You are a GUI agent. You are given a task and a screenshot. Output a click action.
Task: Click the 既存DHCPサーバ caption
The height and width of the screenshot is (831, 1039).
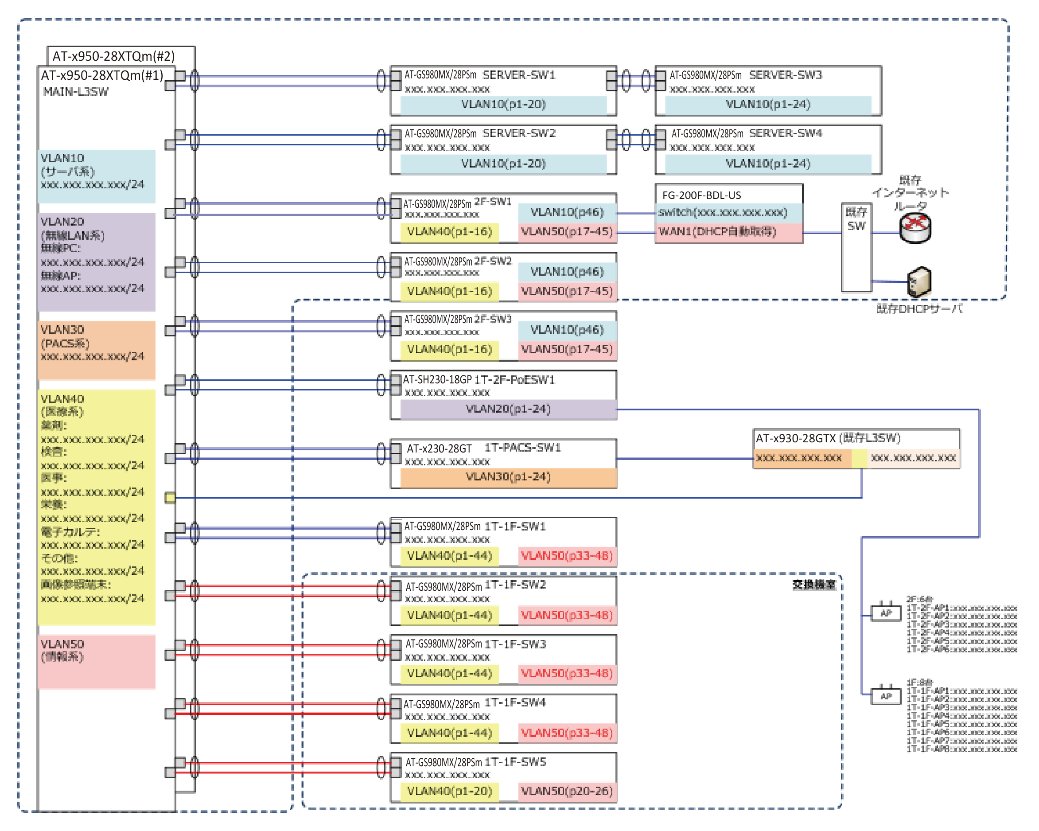coord(919,309)
